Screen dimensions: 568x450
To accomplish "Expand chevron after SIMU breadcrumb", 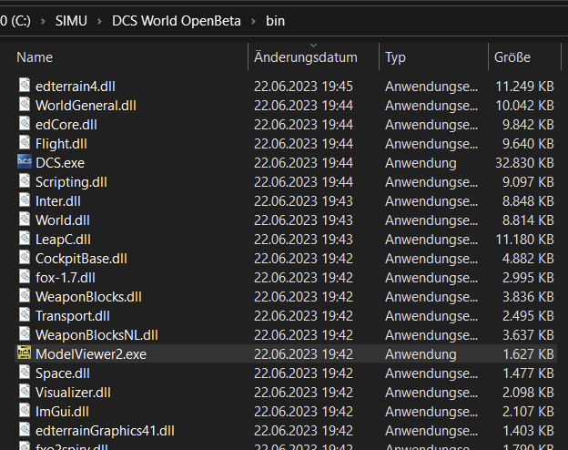I will pyautogui.click(x=99, y=21).
